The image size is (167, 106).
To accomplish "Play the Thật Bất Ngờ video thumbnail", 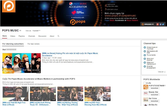I will point(15,94).
